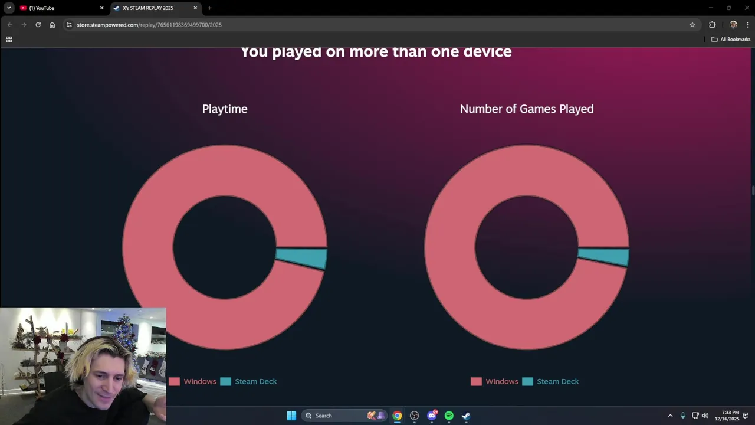Click the Playtime chart title

225,109
